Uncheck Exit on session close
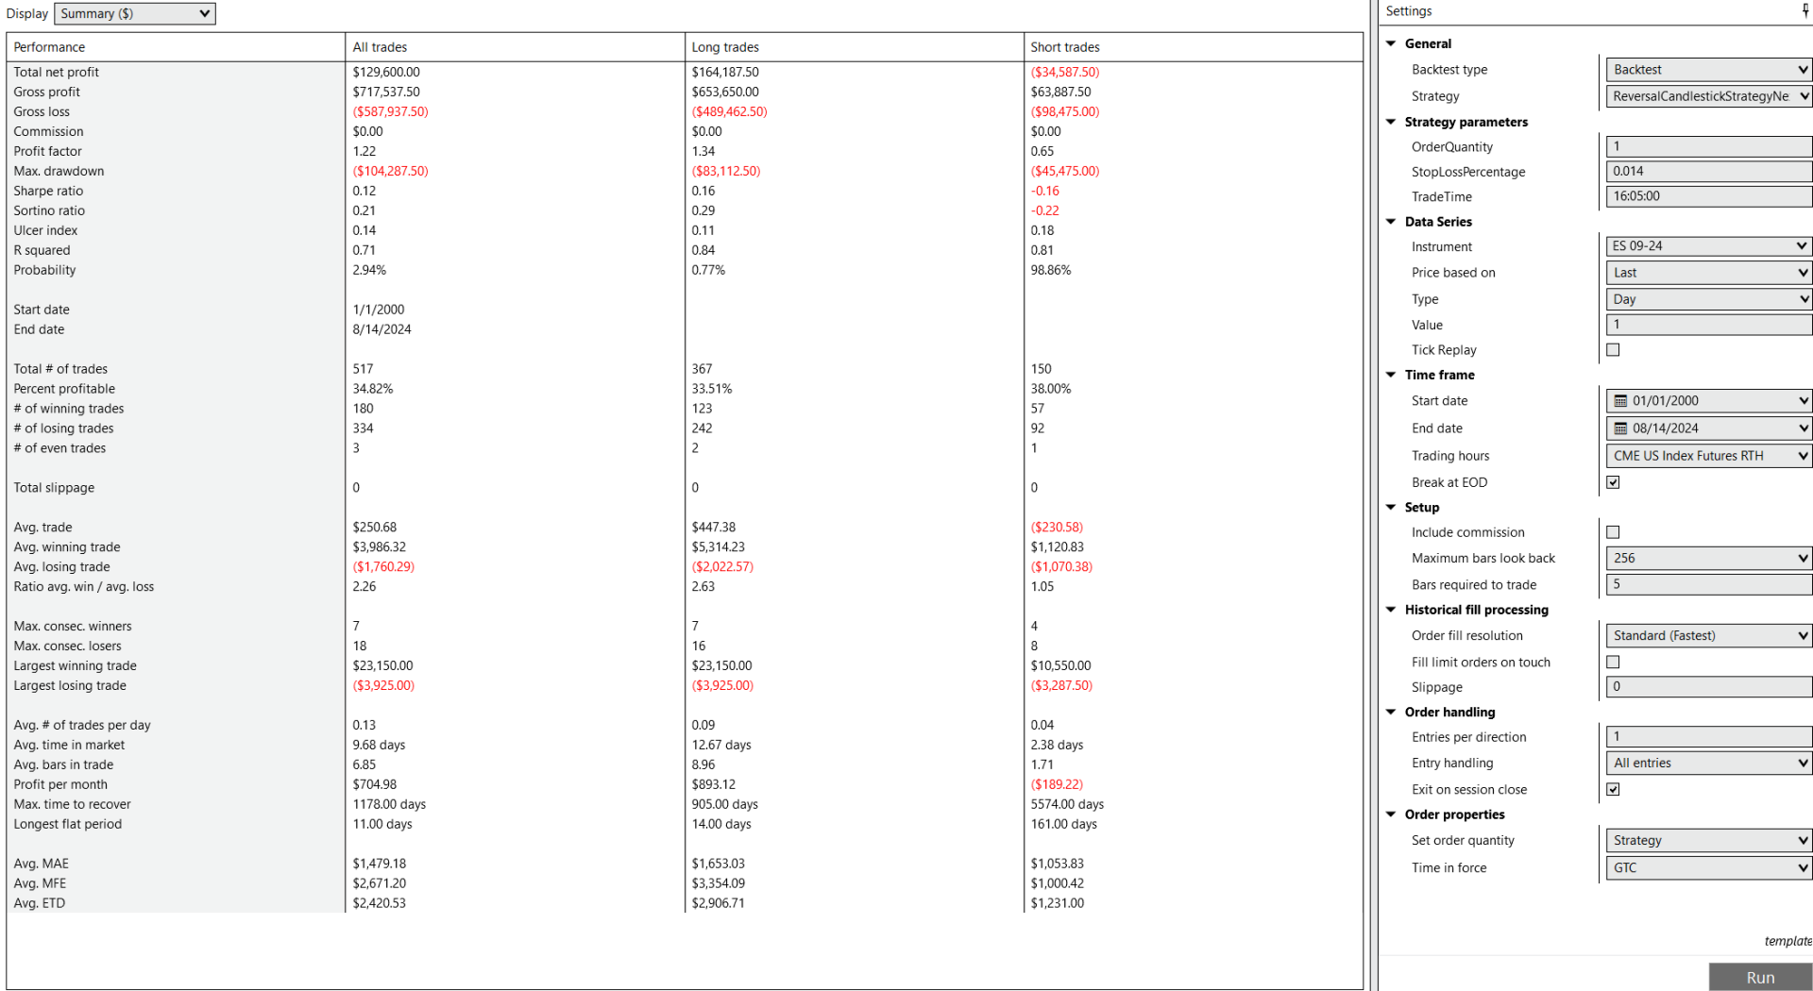1813x991 pixels. coord(1613,790)
